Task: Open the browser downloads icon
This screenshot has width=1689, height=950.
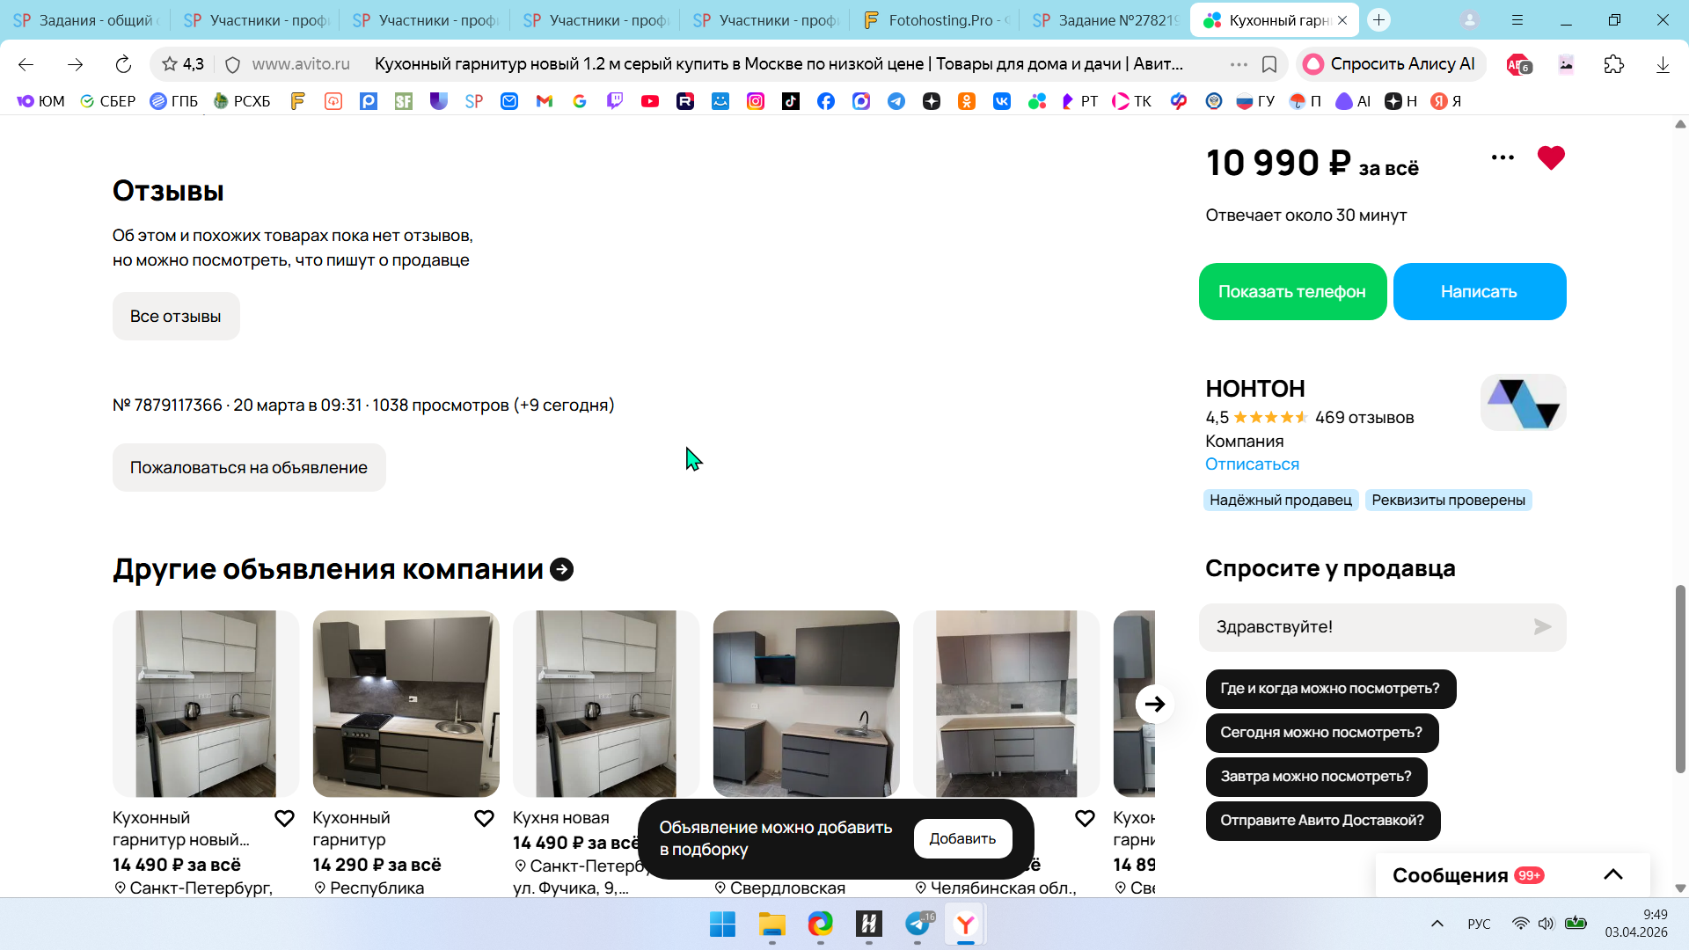Action: coord(1663,64)
